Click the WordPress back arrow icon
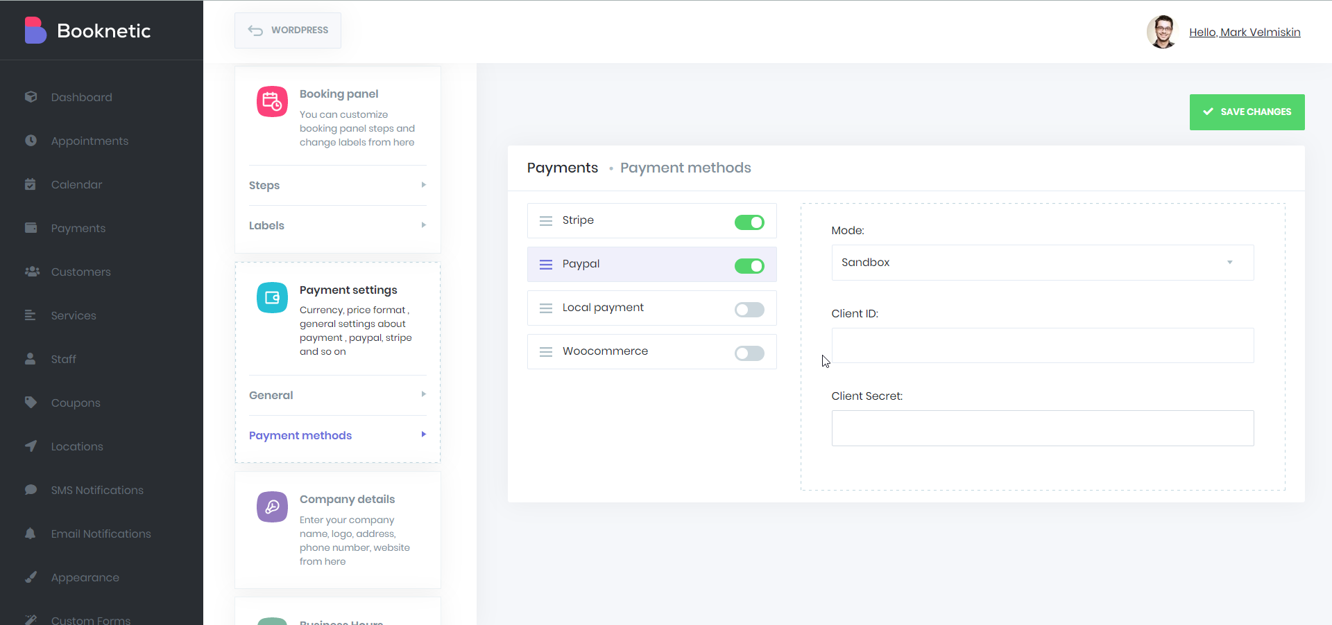The image size is (1332, 625). click(255, 30)
